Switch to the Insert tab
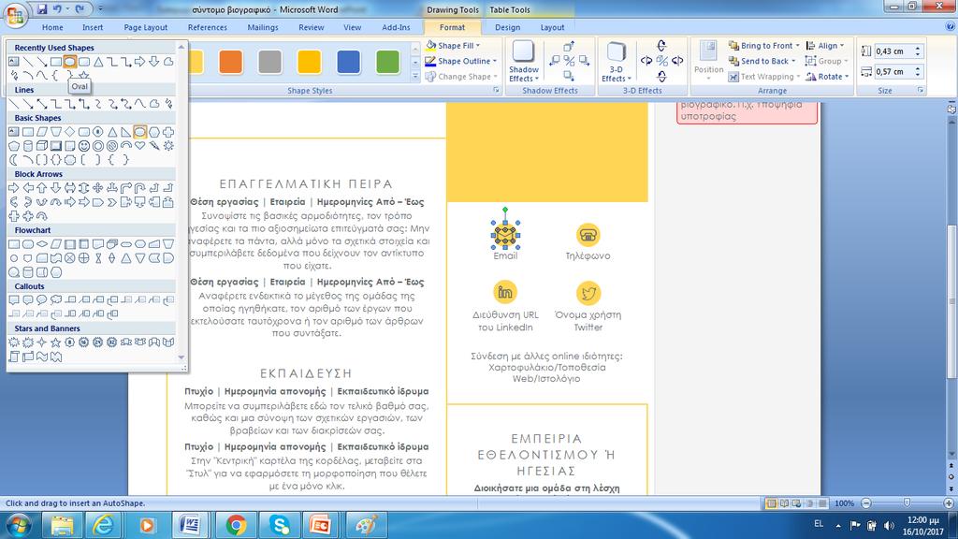This screenshot has height=539, width=958. pos(93,27)
